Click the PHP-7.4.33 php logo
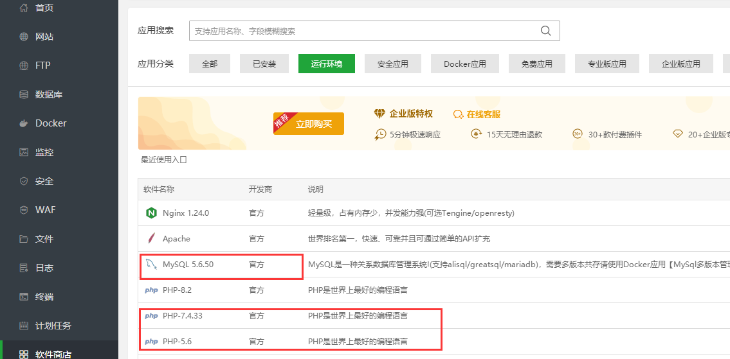 (151, 316)
